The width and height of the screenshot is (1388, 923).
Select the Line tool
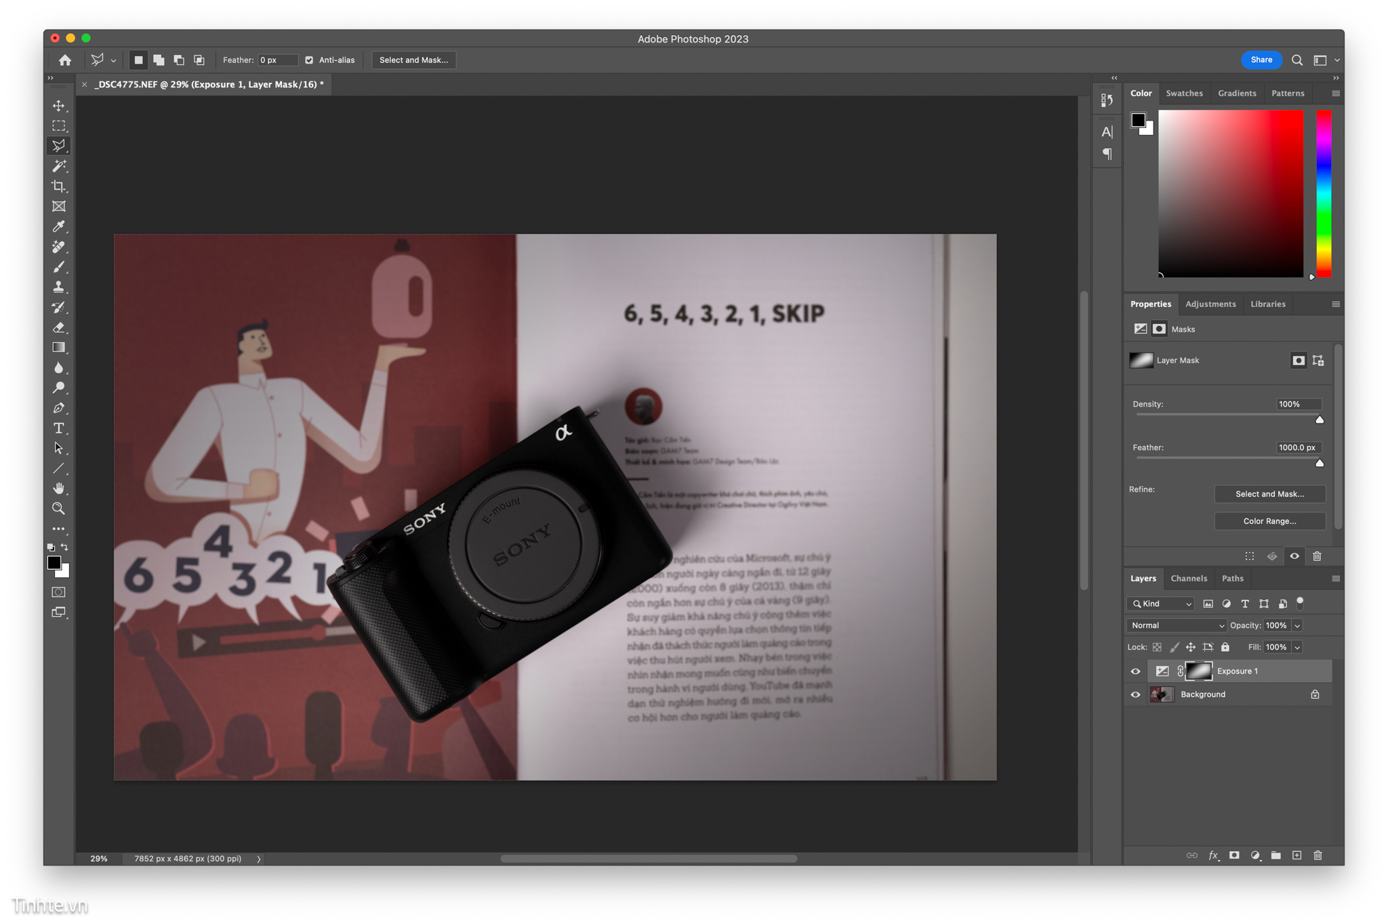point(59,468)
